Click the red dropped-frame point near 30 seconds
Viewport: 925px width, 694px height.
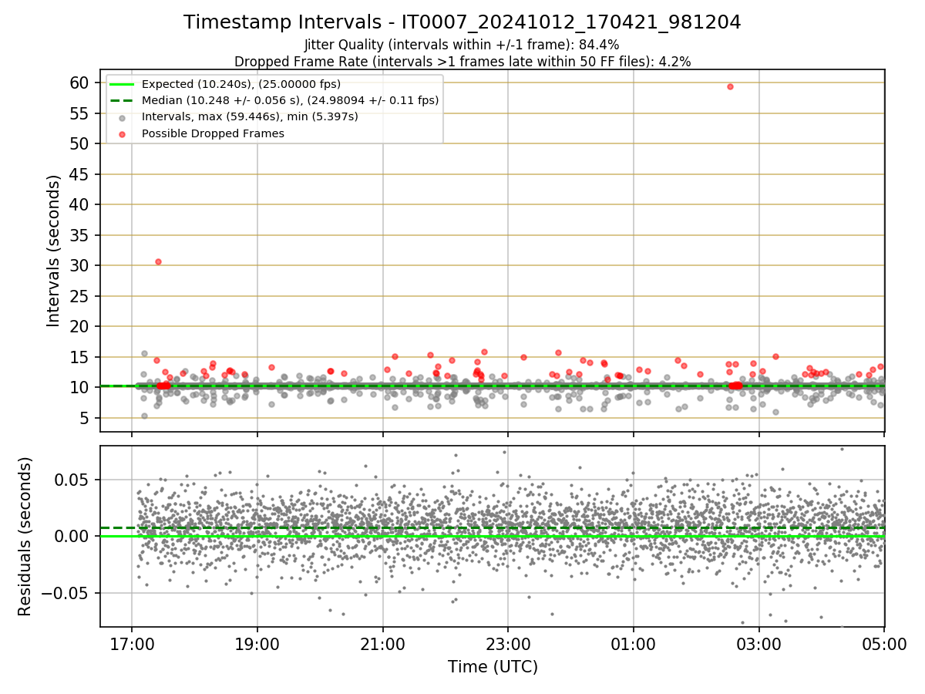click(x=158, y=261)
